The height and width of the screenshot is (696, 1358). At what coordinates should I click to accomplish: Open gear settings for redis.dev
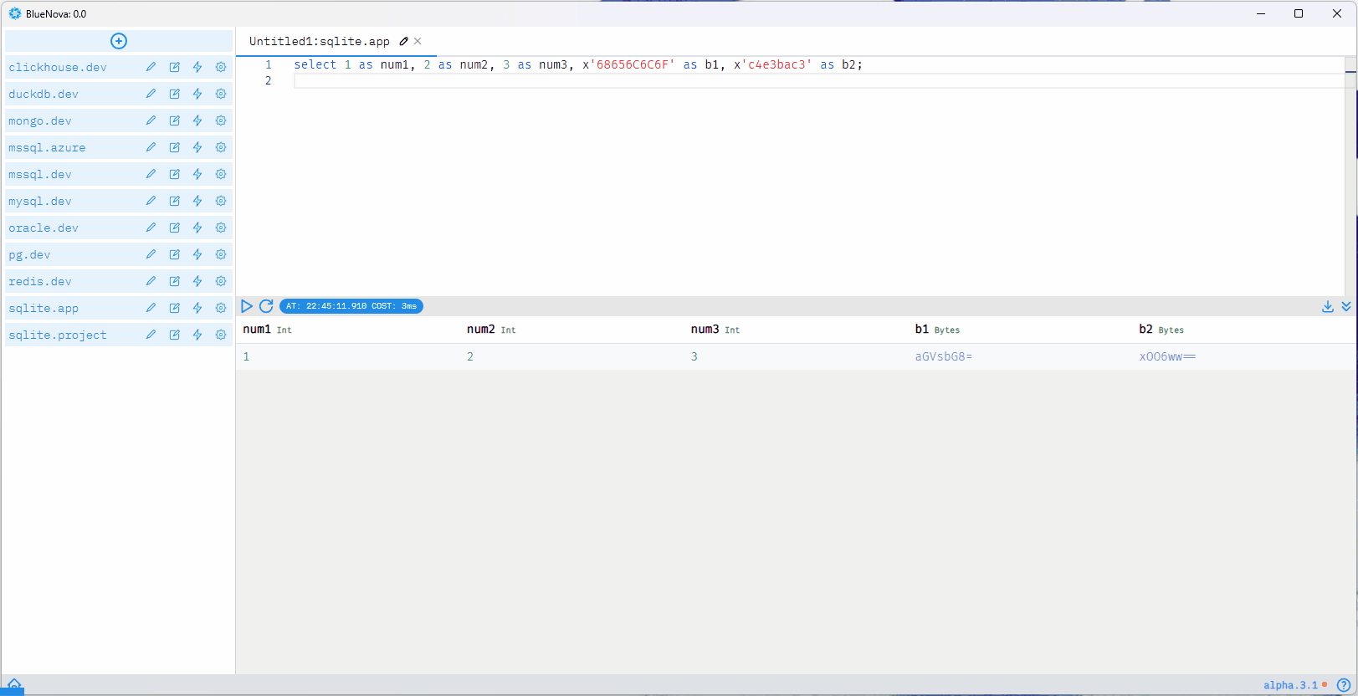[x=221, y=281]
